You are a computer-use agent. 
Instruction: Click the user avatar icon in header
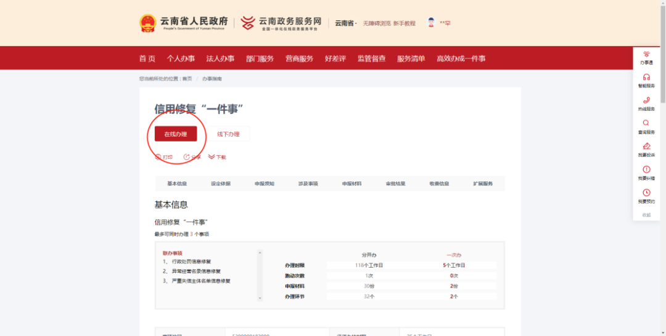[x=431, y=23]
